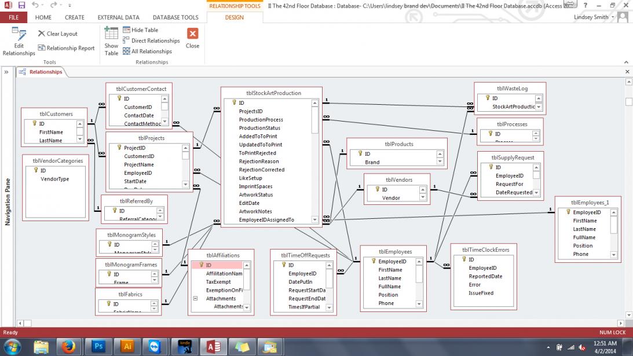Open the FILE tab
Image resolution: width=633 pixels, height=356 pixels.
tap(14, 17)
